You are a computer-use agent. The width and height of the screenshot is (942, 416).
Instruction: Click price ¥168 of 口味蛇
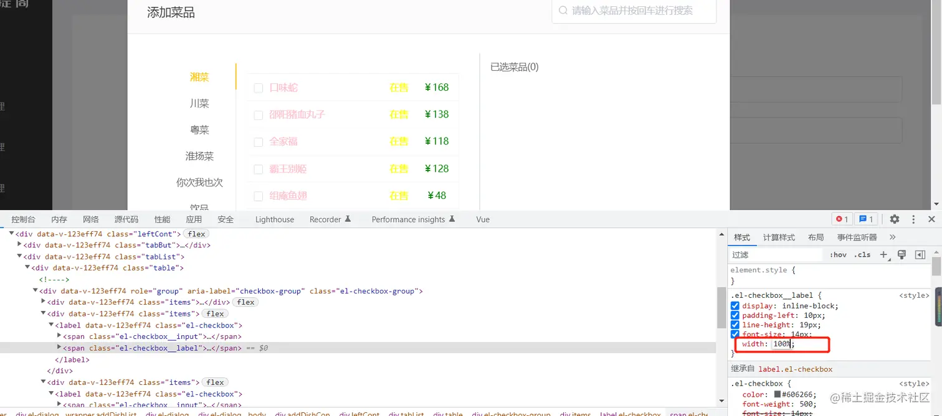coord(436,87)
